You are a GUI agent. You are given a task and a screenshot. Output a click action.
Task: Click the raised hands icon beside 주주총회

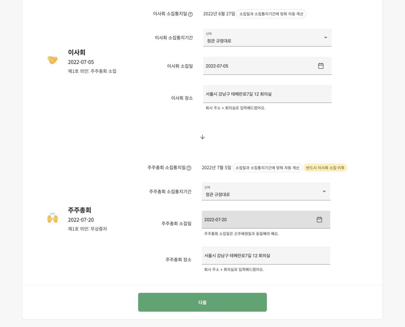(x=52, y=218)
